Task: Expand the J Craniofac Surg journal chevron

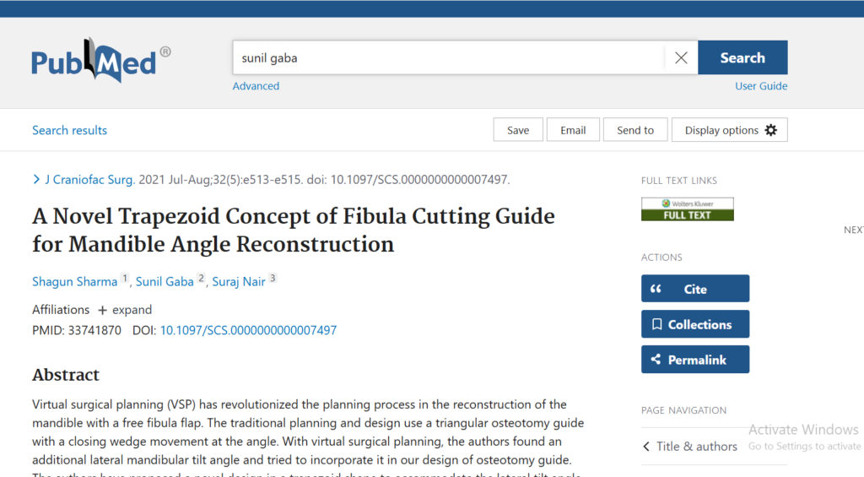Action: coord(36,179)
